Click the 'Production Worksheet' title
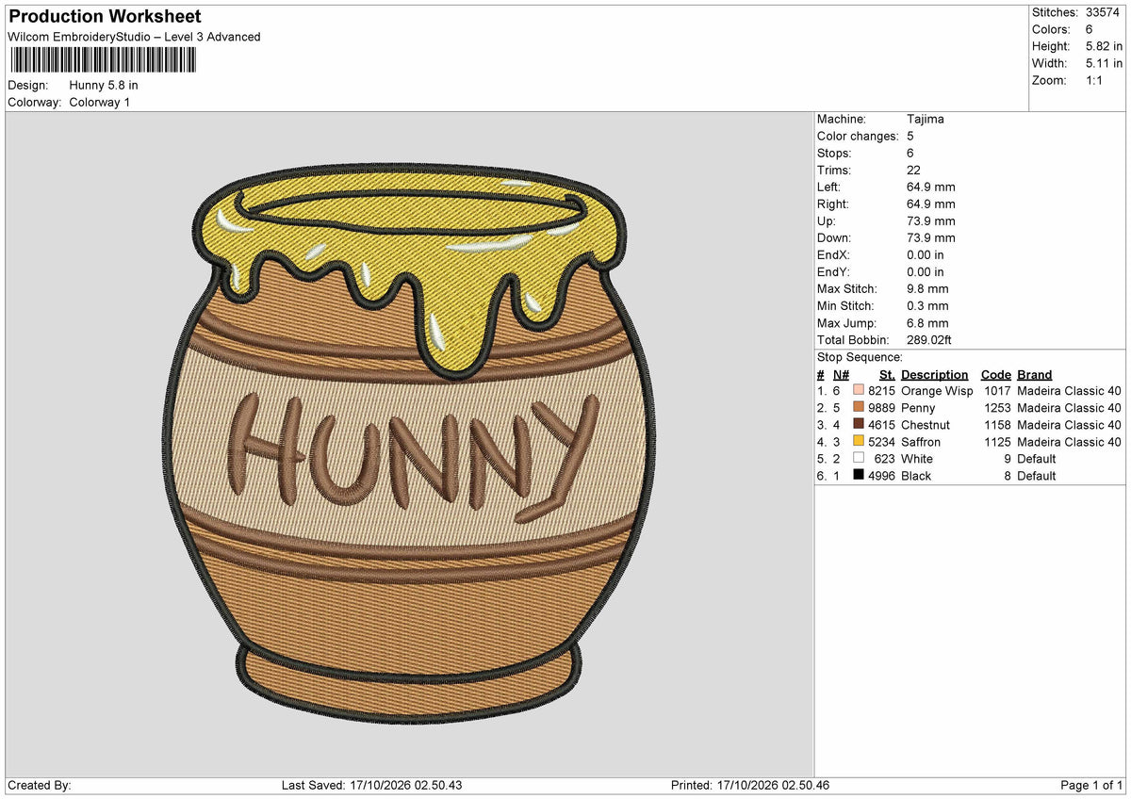The height and width of the screenshot is (799, 1131). point(105,17)
